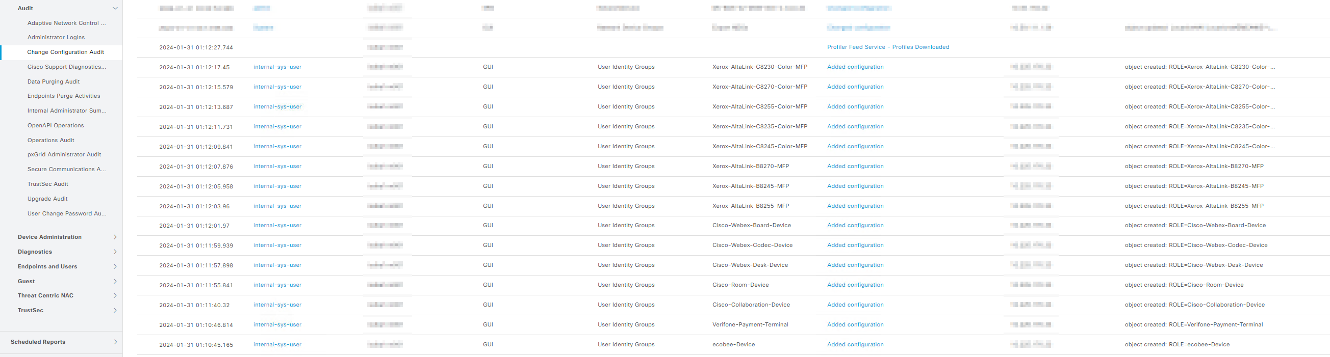Image resolution: width=1330 pixels, height=357 pixels.
Task: Open Added configuration for Verifone-Payment-Terminal
Action: (855, 324)
